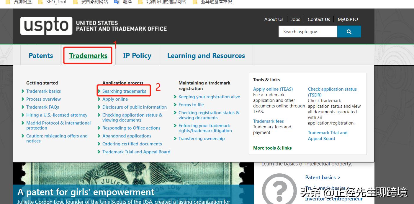Type in the Search uspto.gov field

point(307,32)
